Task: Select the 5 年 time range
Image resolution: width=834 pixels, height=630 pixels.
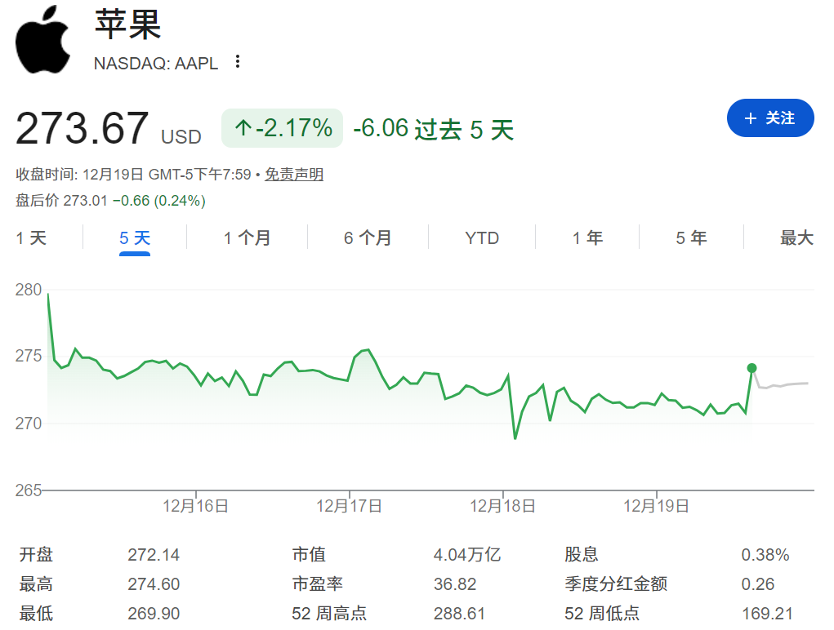Action: tap(690, 237)
